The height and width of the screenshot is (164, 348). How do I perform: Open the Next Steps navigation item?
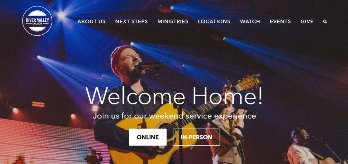click(132, 21)
